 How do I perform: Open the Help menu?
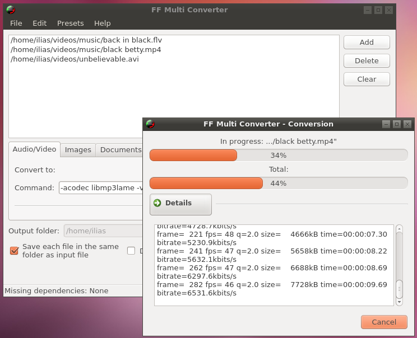103,24
